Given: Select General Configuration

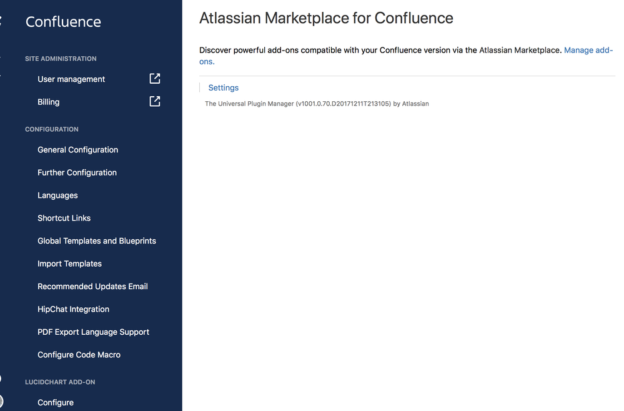Looking at the screenshot, I should click(x=77, y=150).
